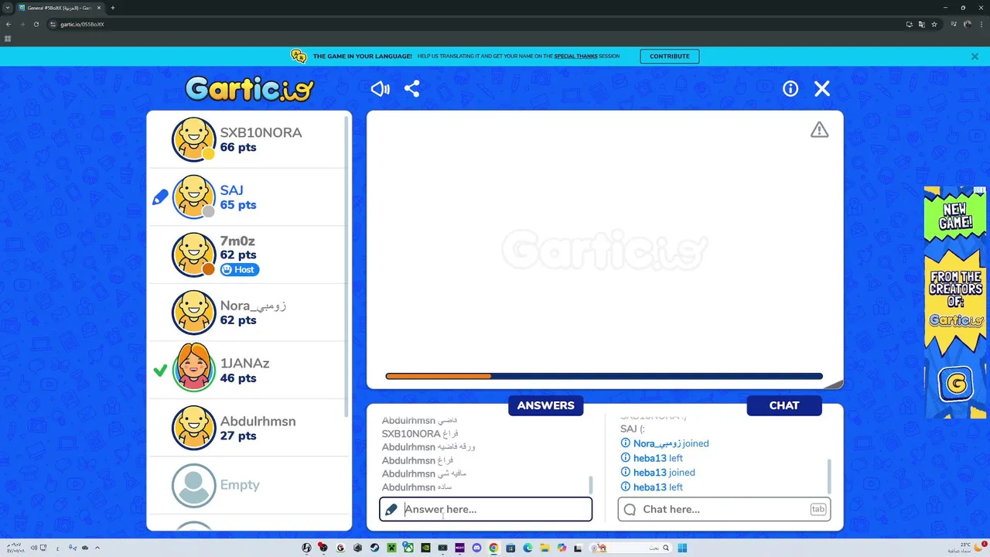The image size is (990, 557).
Task: Click the player list scrollbar
Action: pos(346,267)
